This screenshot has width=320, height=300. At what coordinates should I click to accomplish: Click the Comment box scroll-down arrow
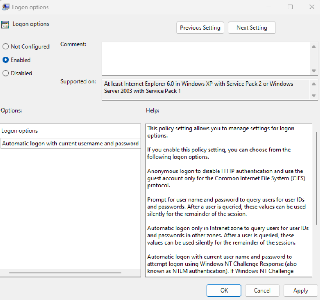[314, 70]
